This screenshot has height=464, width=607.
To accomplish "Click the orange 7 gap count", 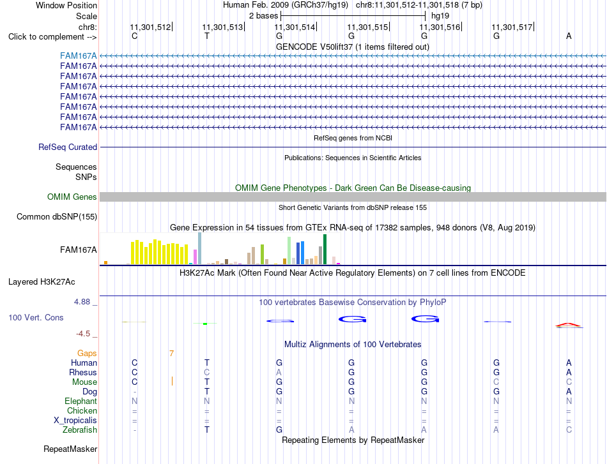I will tap(171, 353).
